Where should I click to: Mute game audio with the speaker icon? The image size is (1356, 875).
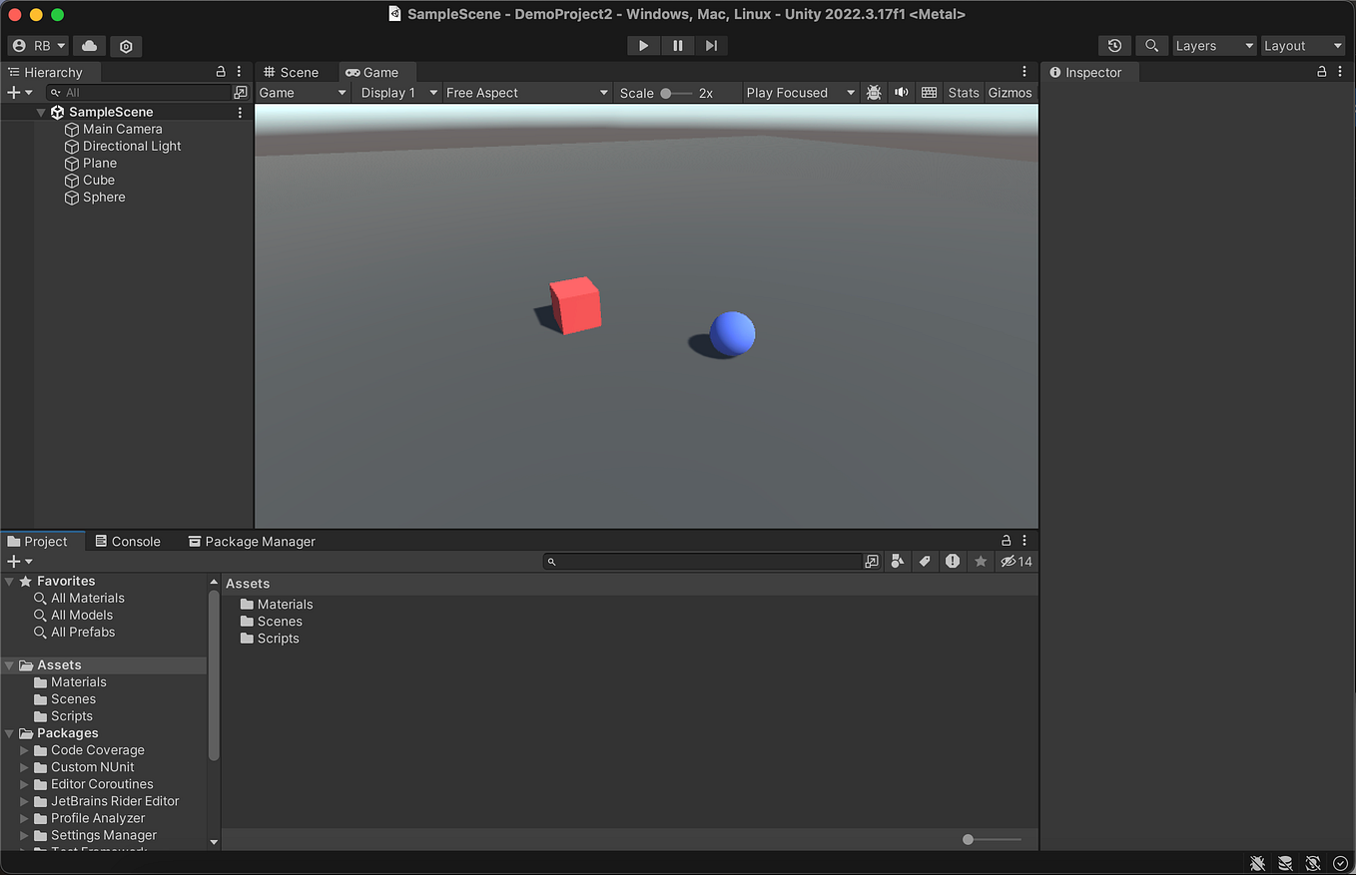(x=902, y=92)
